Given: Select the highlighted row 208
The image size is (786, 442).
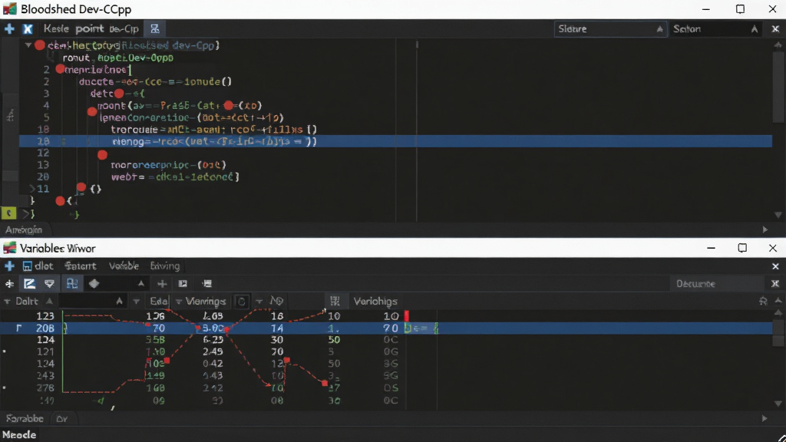Looking at the screenshot, I should 386,328.
